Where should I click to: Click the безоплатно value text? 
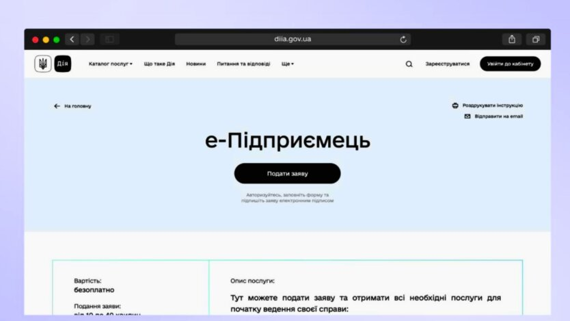pos(94,290)
